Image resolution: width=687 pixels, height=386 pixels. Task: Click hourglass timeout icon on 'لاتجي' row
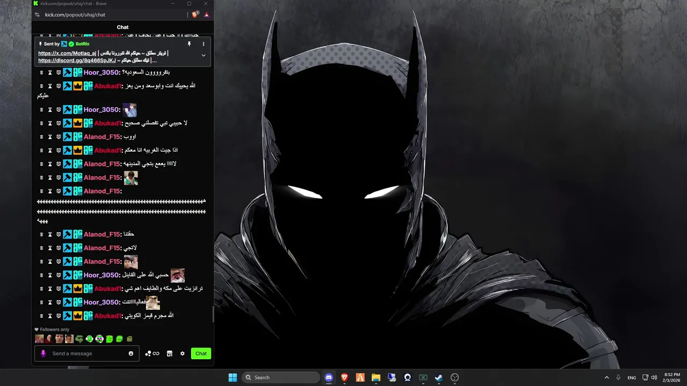pyautogui.click(x=50, y=248)
